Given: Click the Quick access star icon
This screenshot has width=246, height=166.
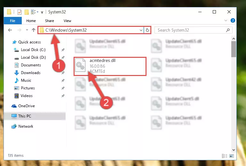Looking at the screenshot, I should click(x=14, y=42).
